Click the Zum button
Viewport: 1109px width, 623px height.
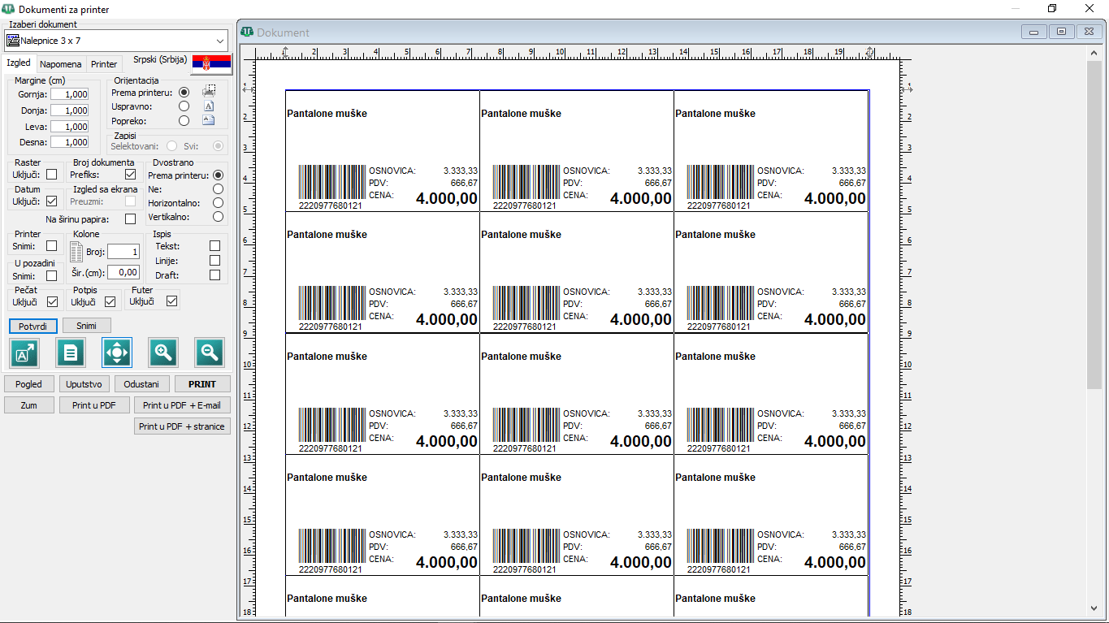tap(29, 405)
